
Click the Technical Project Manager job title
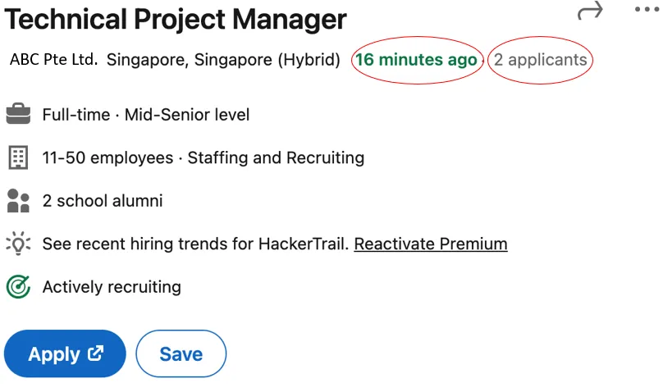click(x=176, y=19)
